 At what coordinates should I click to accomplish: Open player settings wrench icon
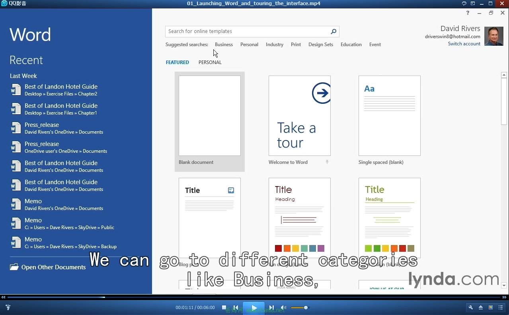click(x=471, y=307)
